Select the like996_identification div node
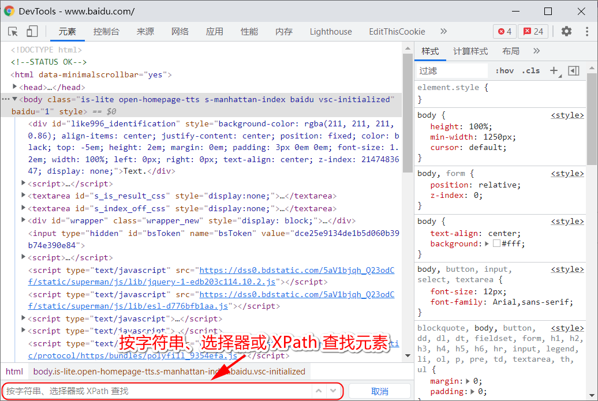The width and height of the screenshot is (598, 401). (x=214, y=148)
